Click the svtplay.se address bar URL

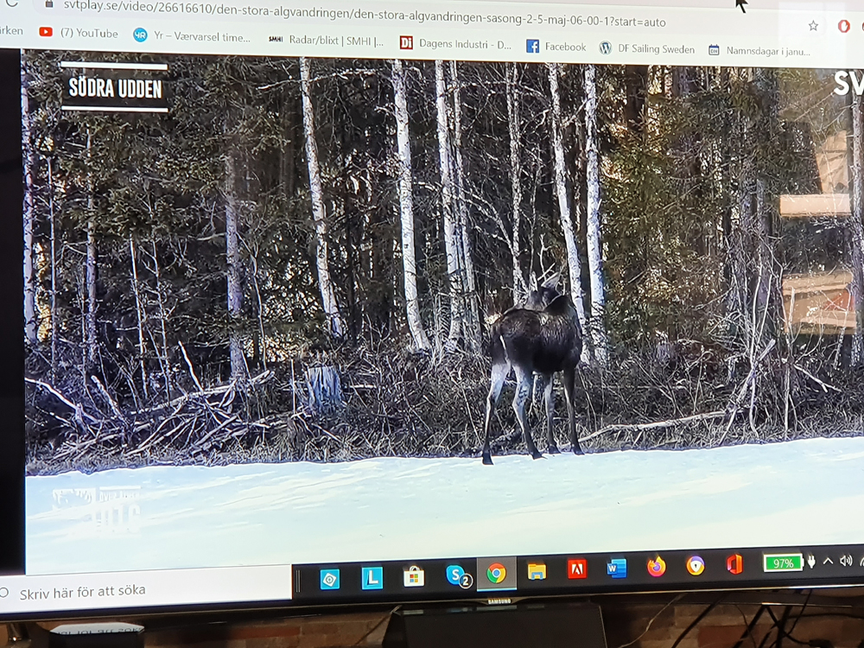point(364,16)
